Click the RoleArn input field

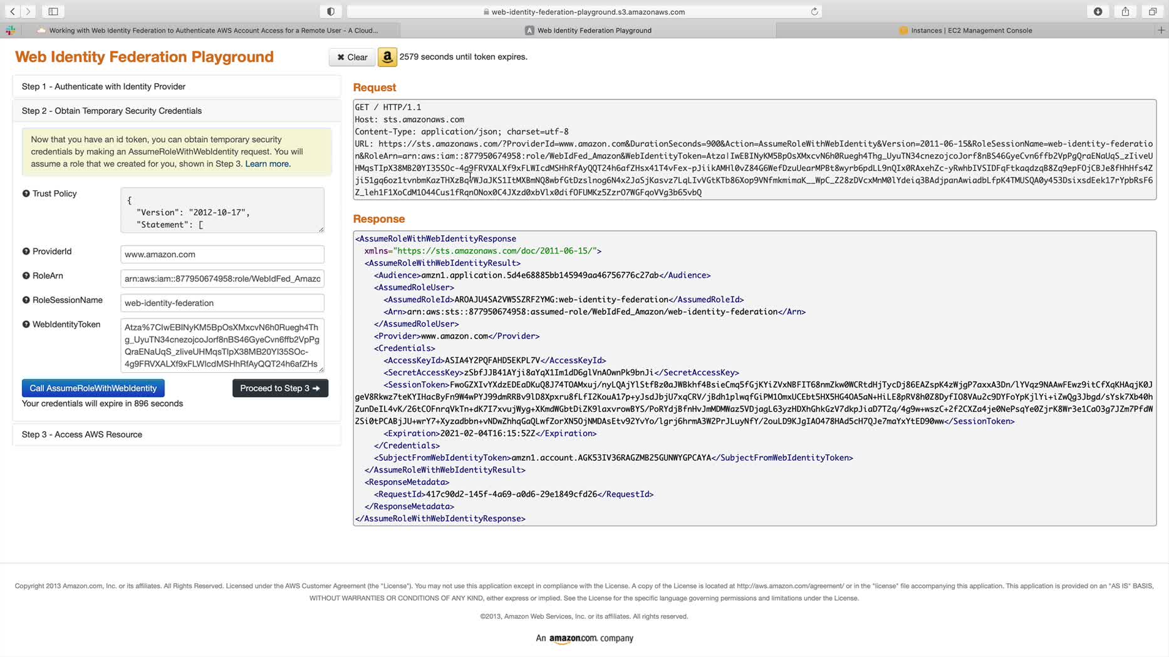222,279
